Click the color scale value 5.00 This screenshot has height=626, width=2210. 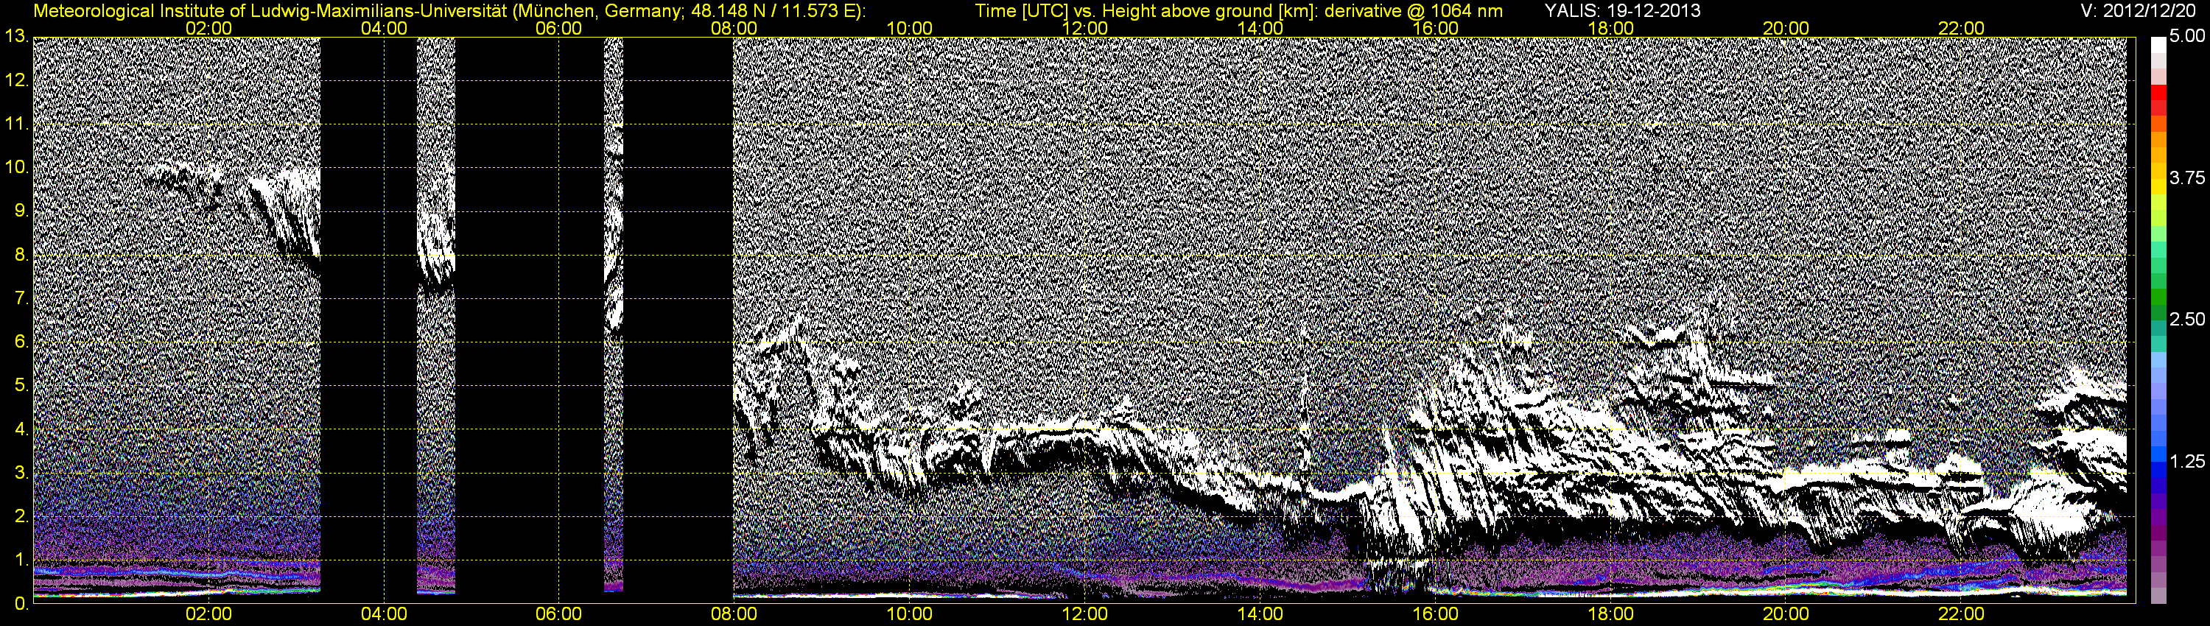[x=2187, y=36]
